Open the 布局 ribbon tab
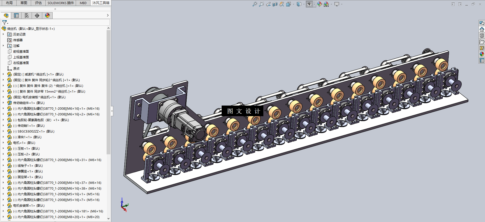The image size is (485, 222). [9, 3]
